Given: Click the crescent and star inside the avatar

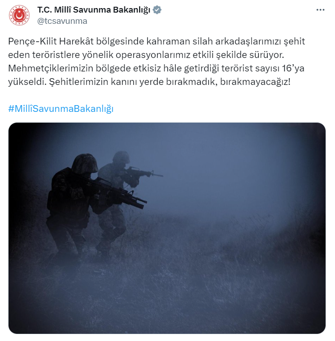Looking at the screenshot, I should (x=19, y=15).
